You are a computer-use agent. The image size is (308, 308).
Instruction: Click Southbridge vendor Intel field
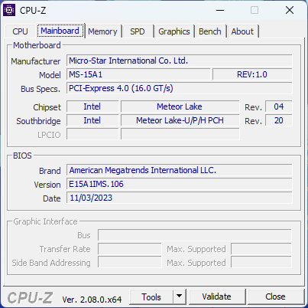coord(92,120)
